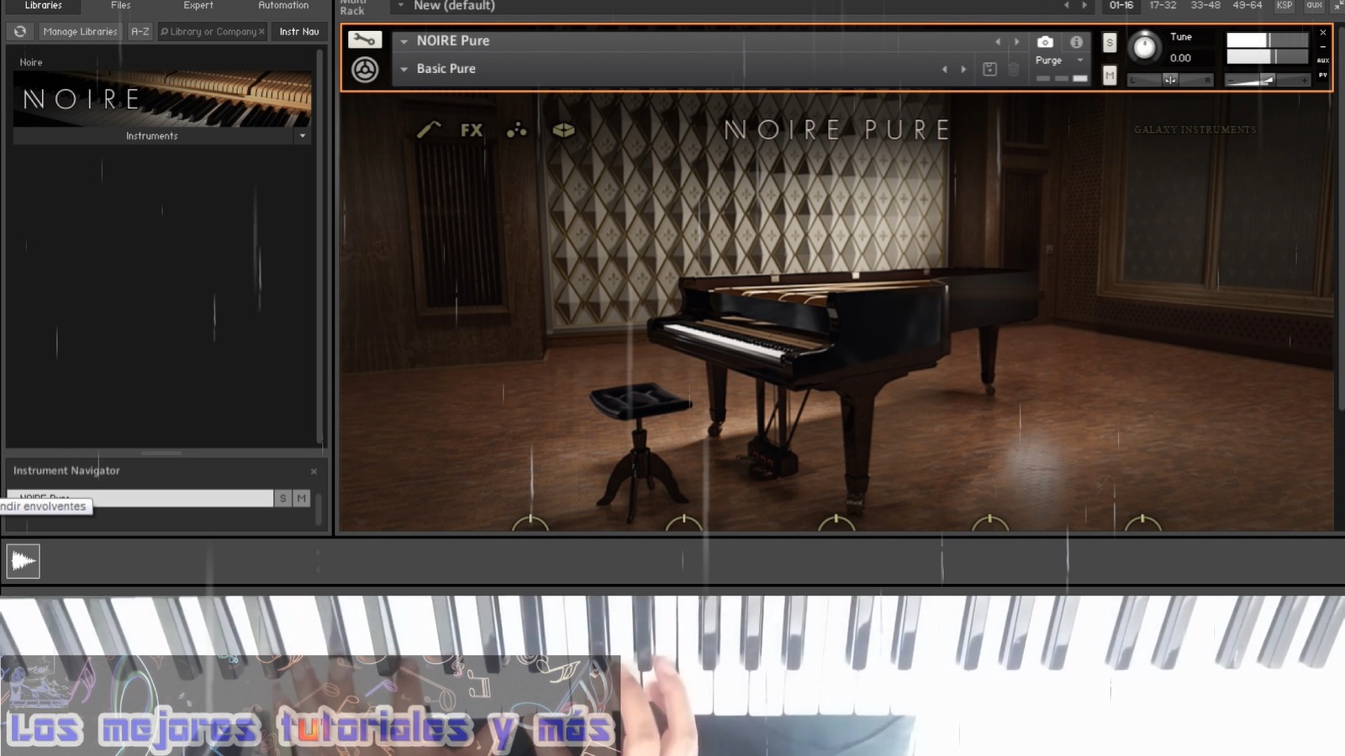
Task: Open the Noire edit page pencil icon
Action: pos(429,129)
